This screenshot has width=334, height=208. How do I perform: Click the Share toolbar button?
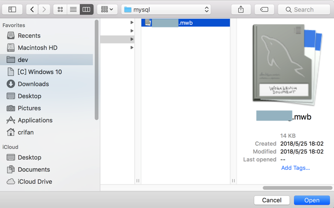241,10
